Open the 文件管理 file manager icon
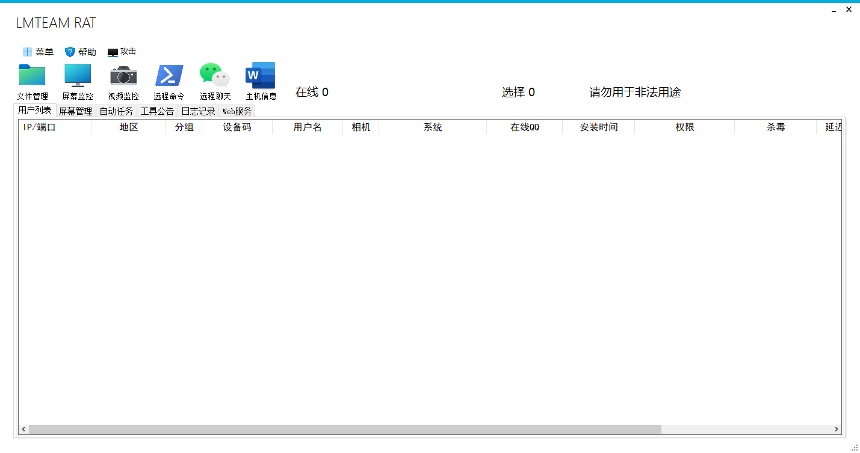860x453 pixels. [32, 76]
